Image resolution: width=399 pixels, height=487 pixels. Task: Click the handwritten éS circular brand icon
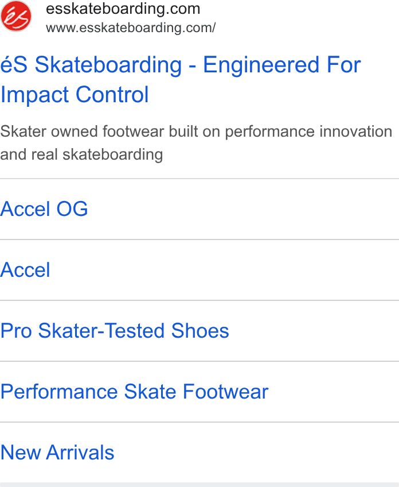click(16, 16)
